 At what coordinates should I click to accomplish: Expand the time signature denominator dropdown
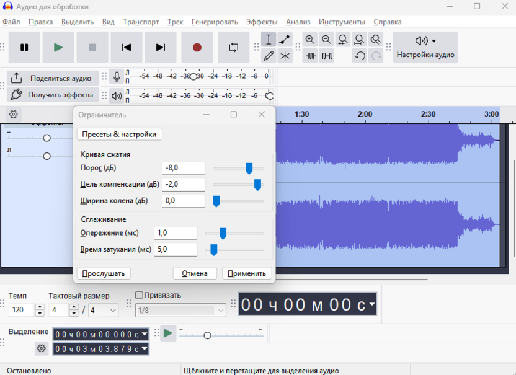tap(113, 310)
